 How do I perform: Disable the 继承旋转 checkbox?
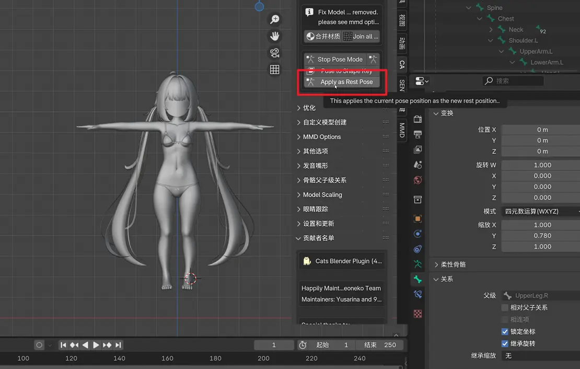[505, 343]
